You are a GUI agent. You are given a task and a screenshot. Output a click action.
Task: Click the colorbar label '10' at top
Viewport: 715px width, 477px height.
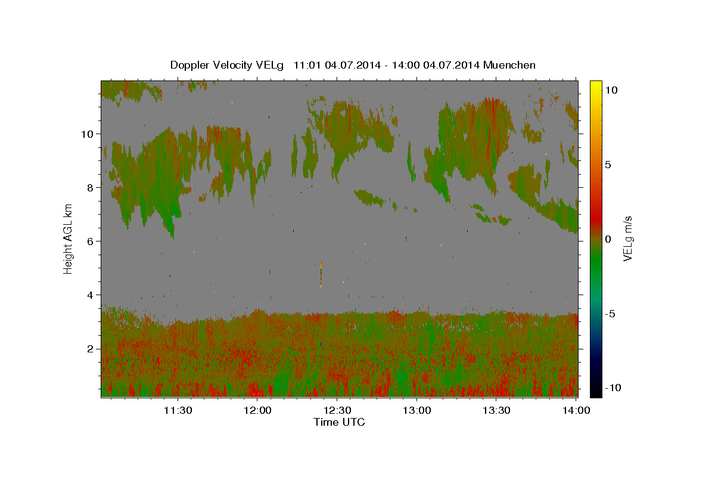(611, 90)
